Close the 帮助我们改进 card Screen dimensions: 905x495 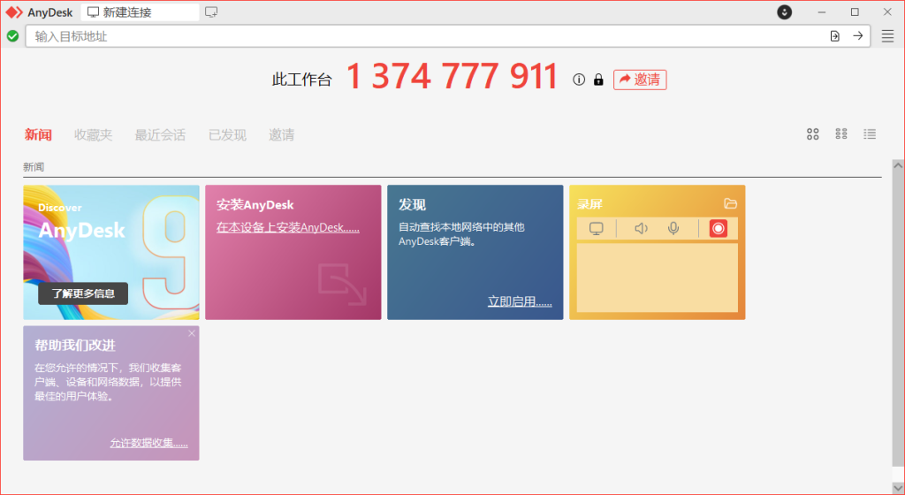click(192, 333)
